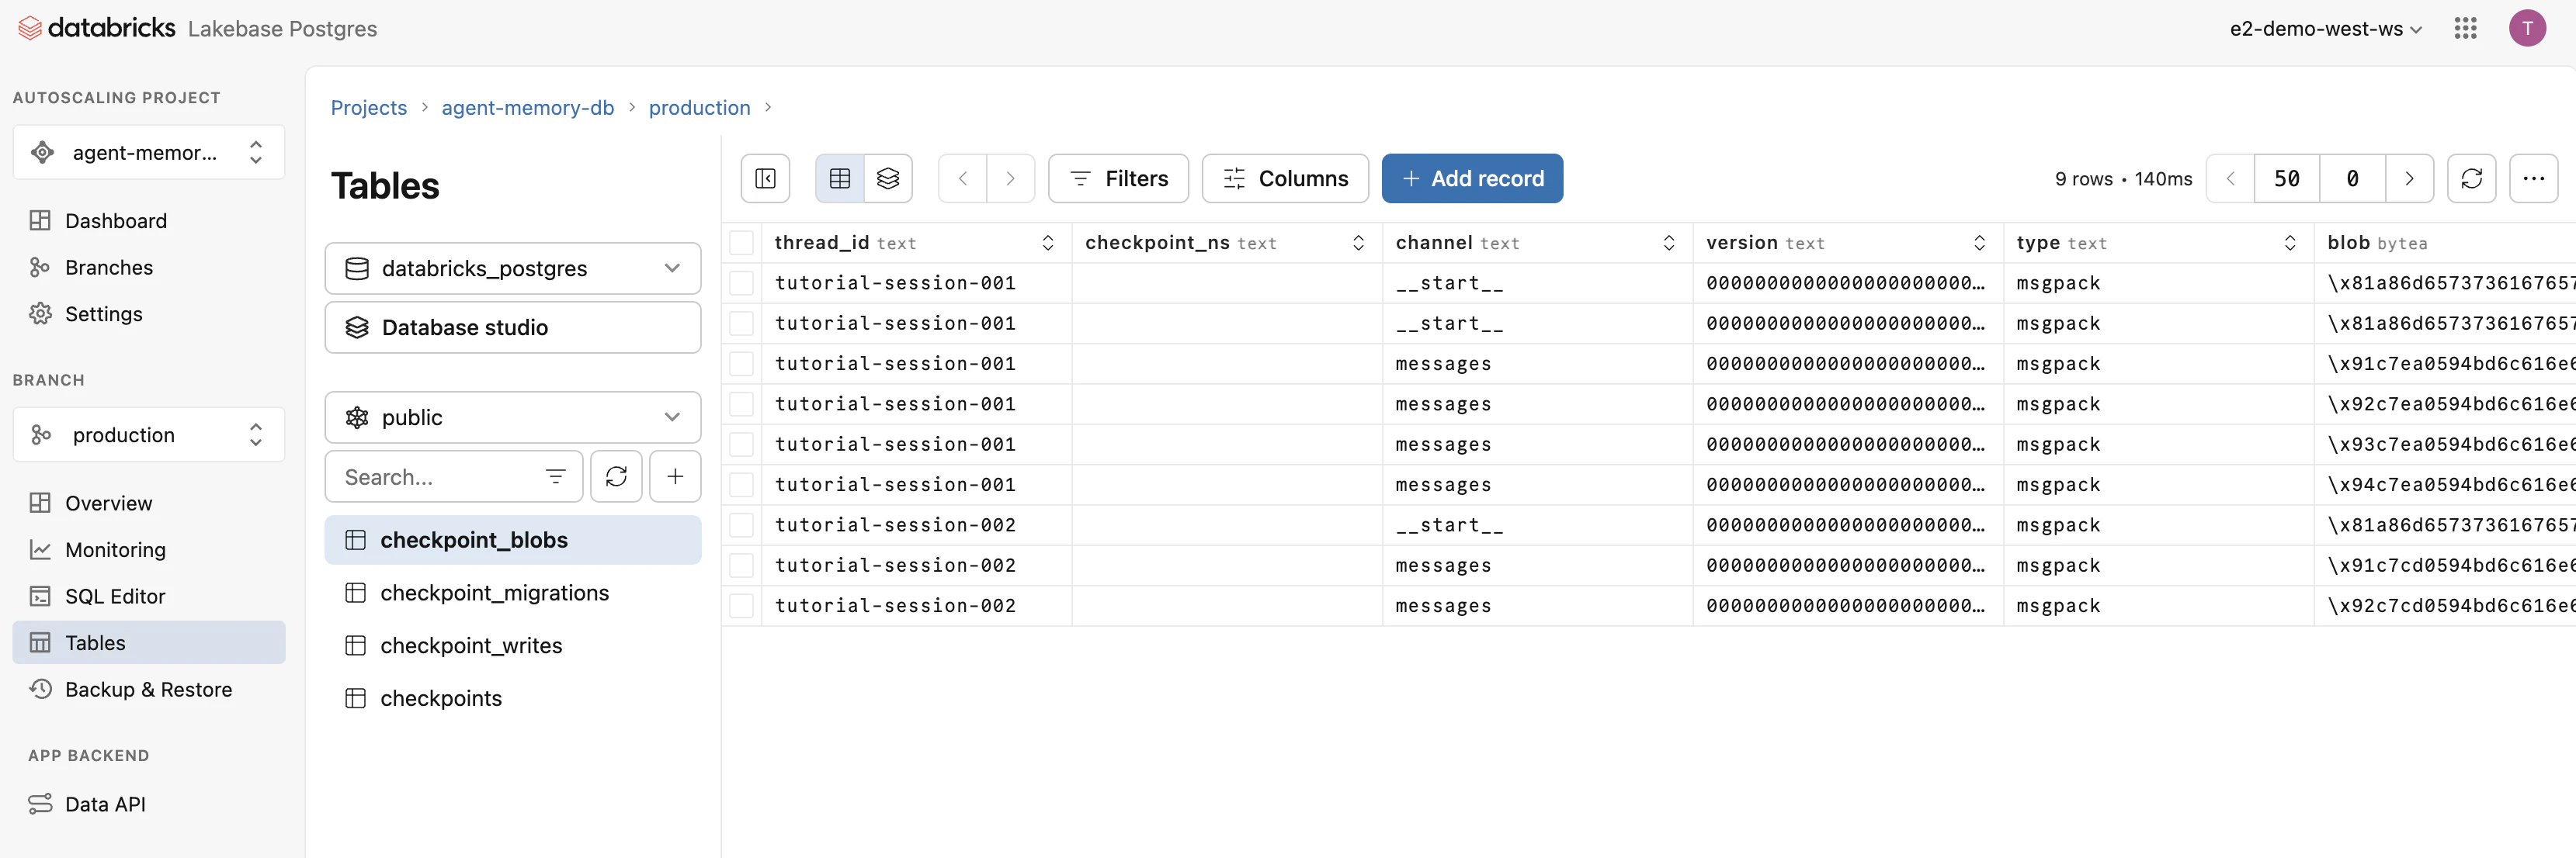Select Tables in the sidebar
Viewport: 2576px width, 858px height.
tap(149, 642)
